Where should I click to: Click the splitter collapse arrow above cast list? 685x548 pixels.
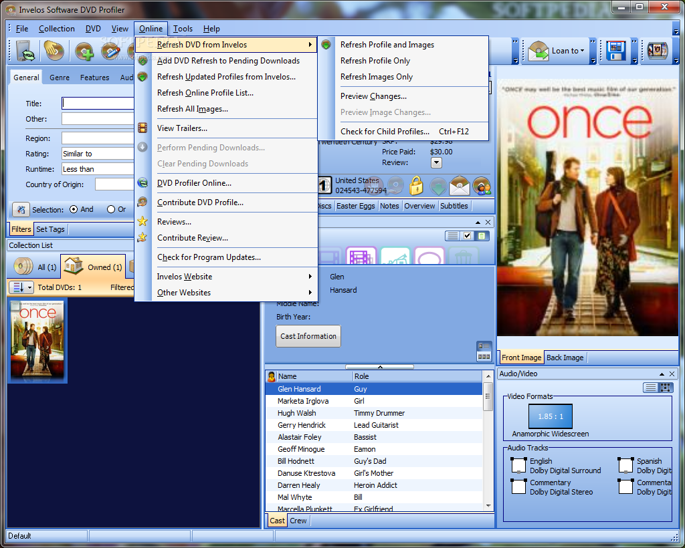pyautogui.click(x=380, y=367)
